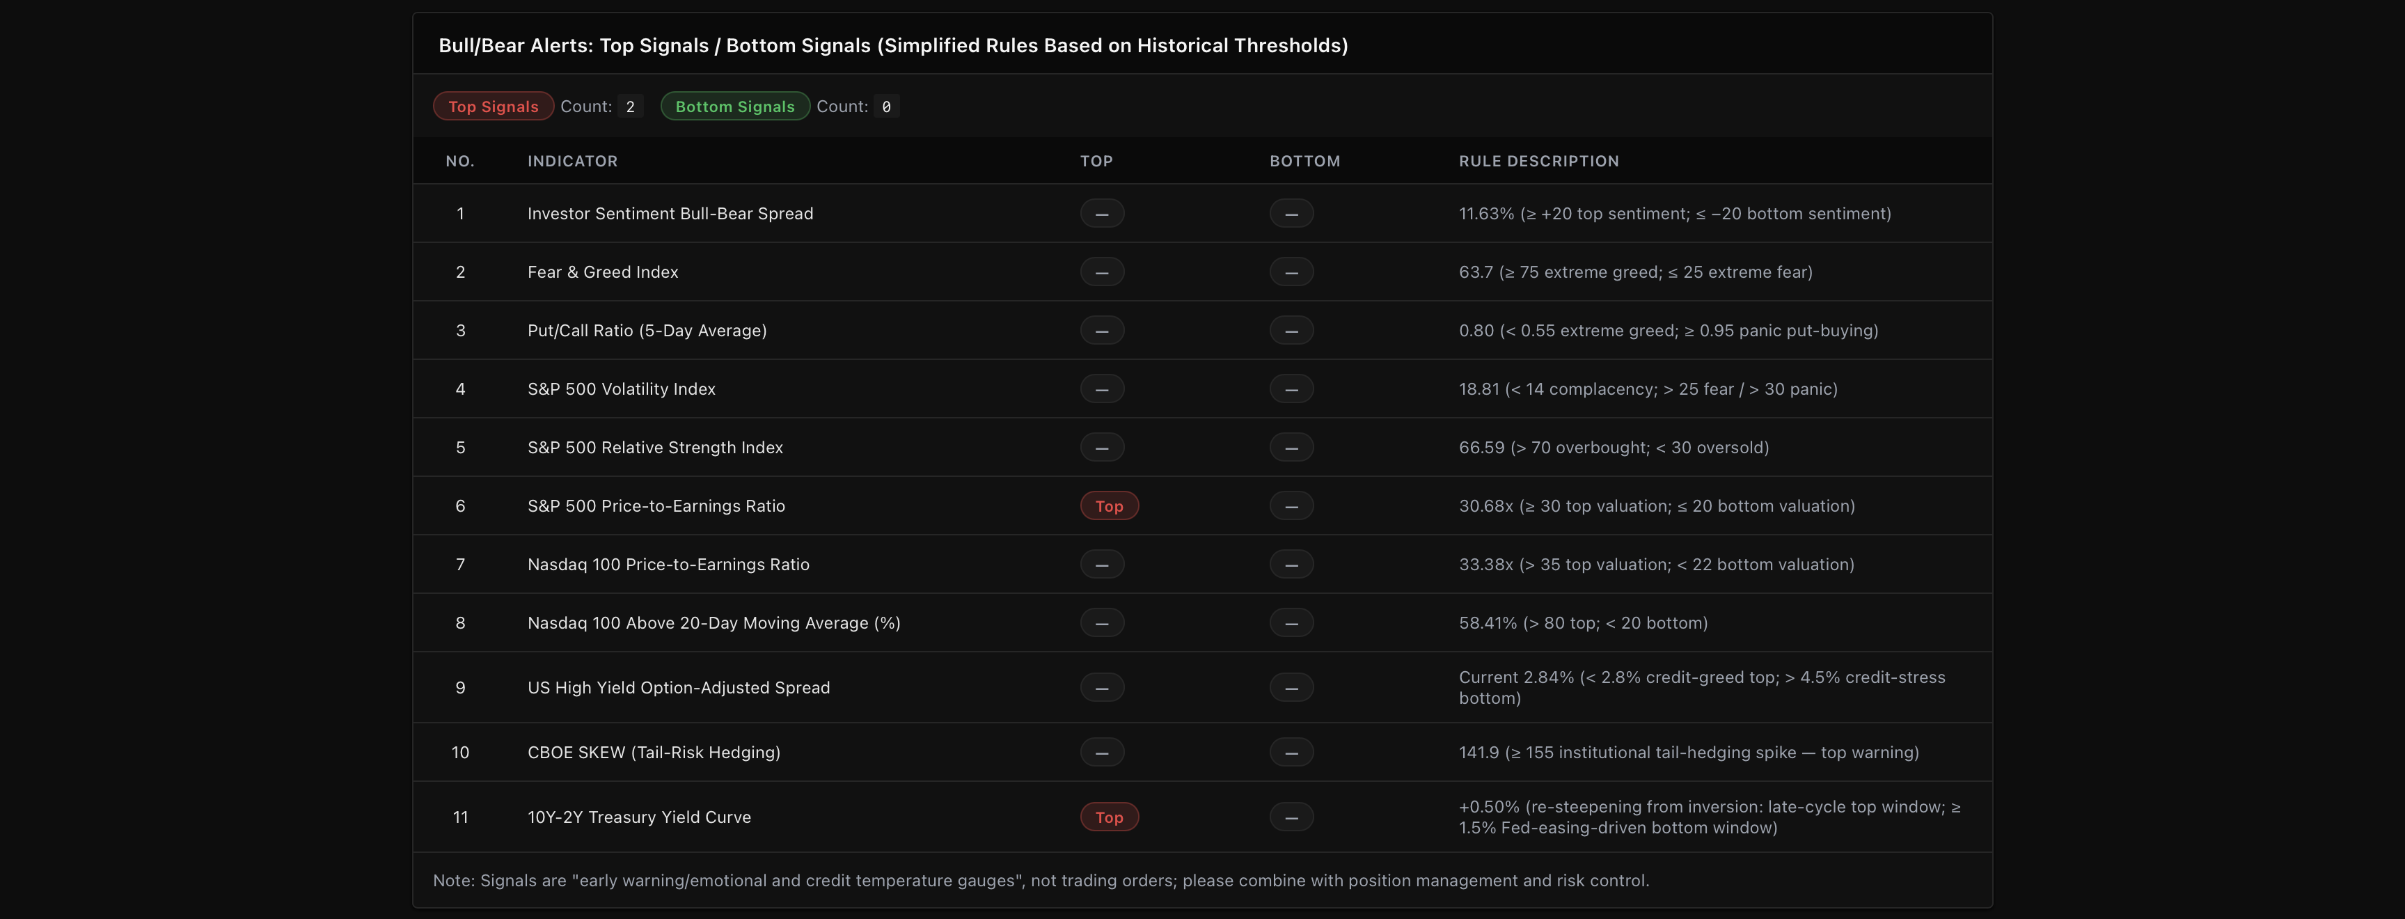
Task: Click row number 6
Action: tap(460, 506)
